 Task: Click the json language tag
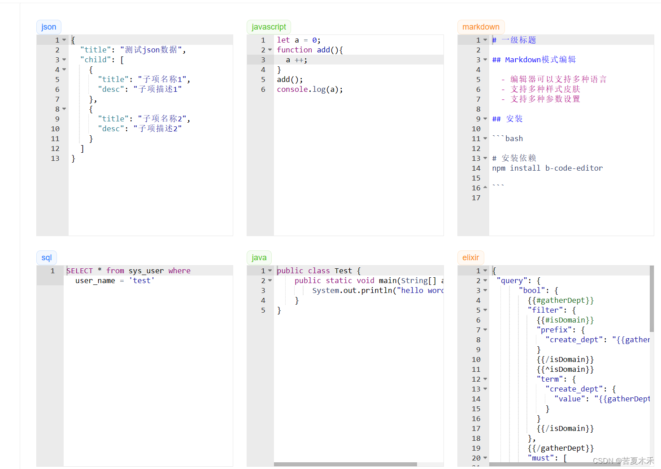point(49,27)
